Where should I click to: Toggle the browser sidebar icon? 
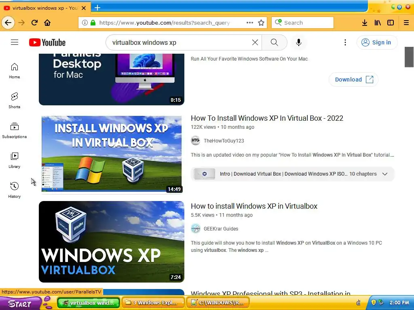(391, 23)
